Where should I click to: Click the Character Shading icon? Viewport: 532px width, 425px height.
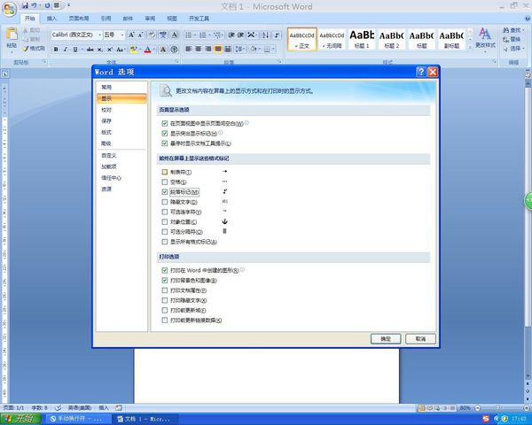163,50
